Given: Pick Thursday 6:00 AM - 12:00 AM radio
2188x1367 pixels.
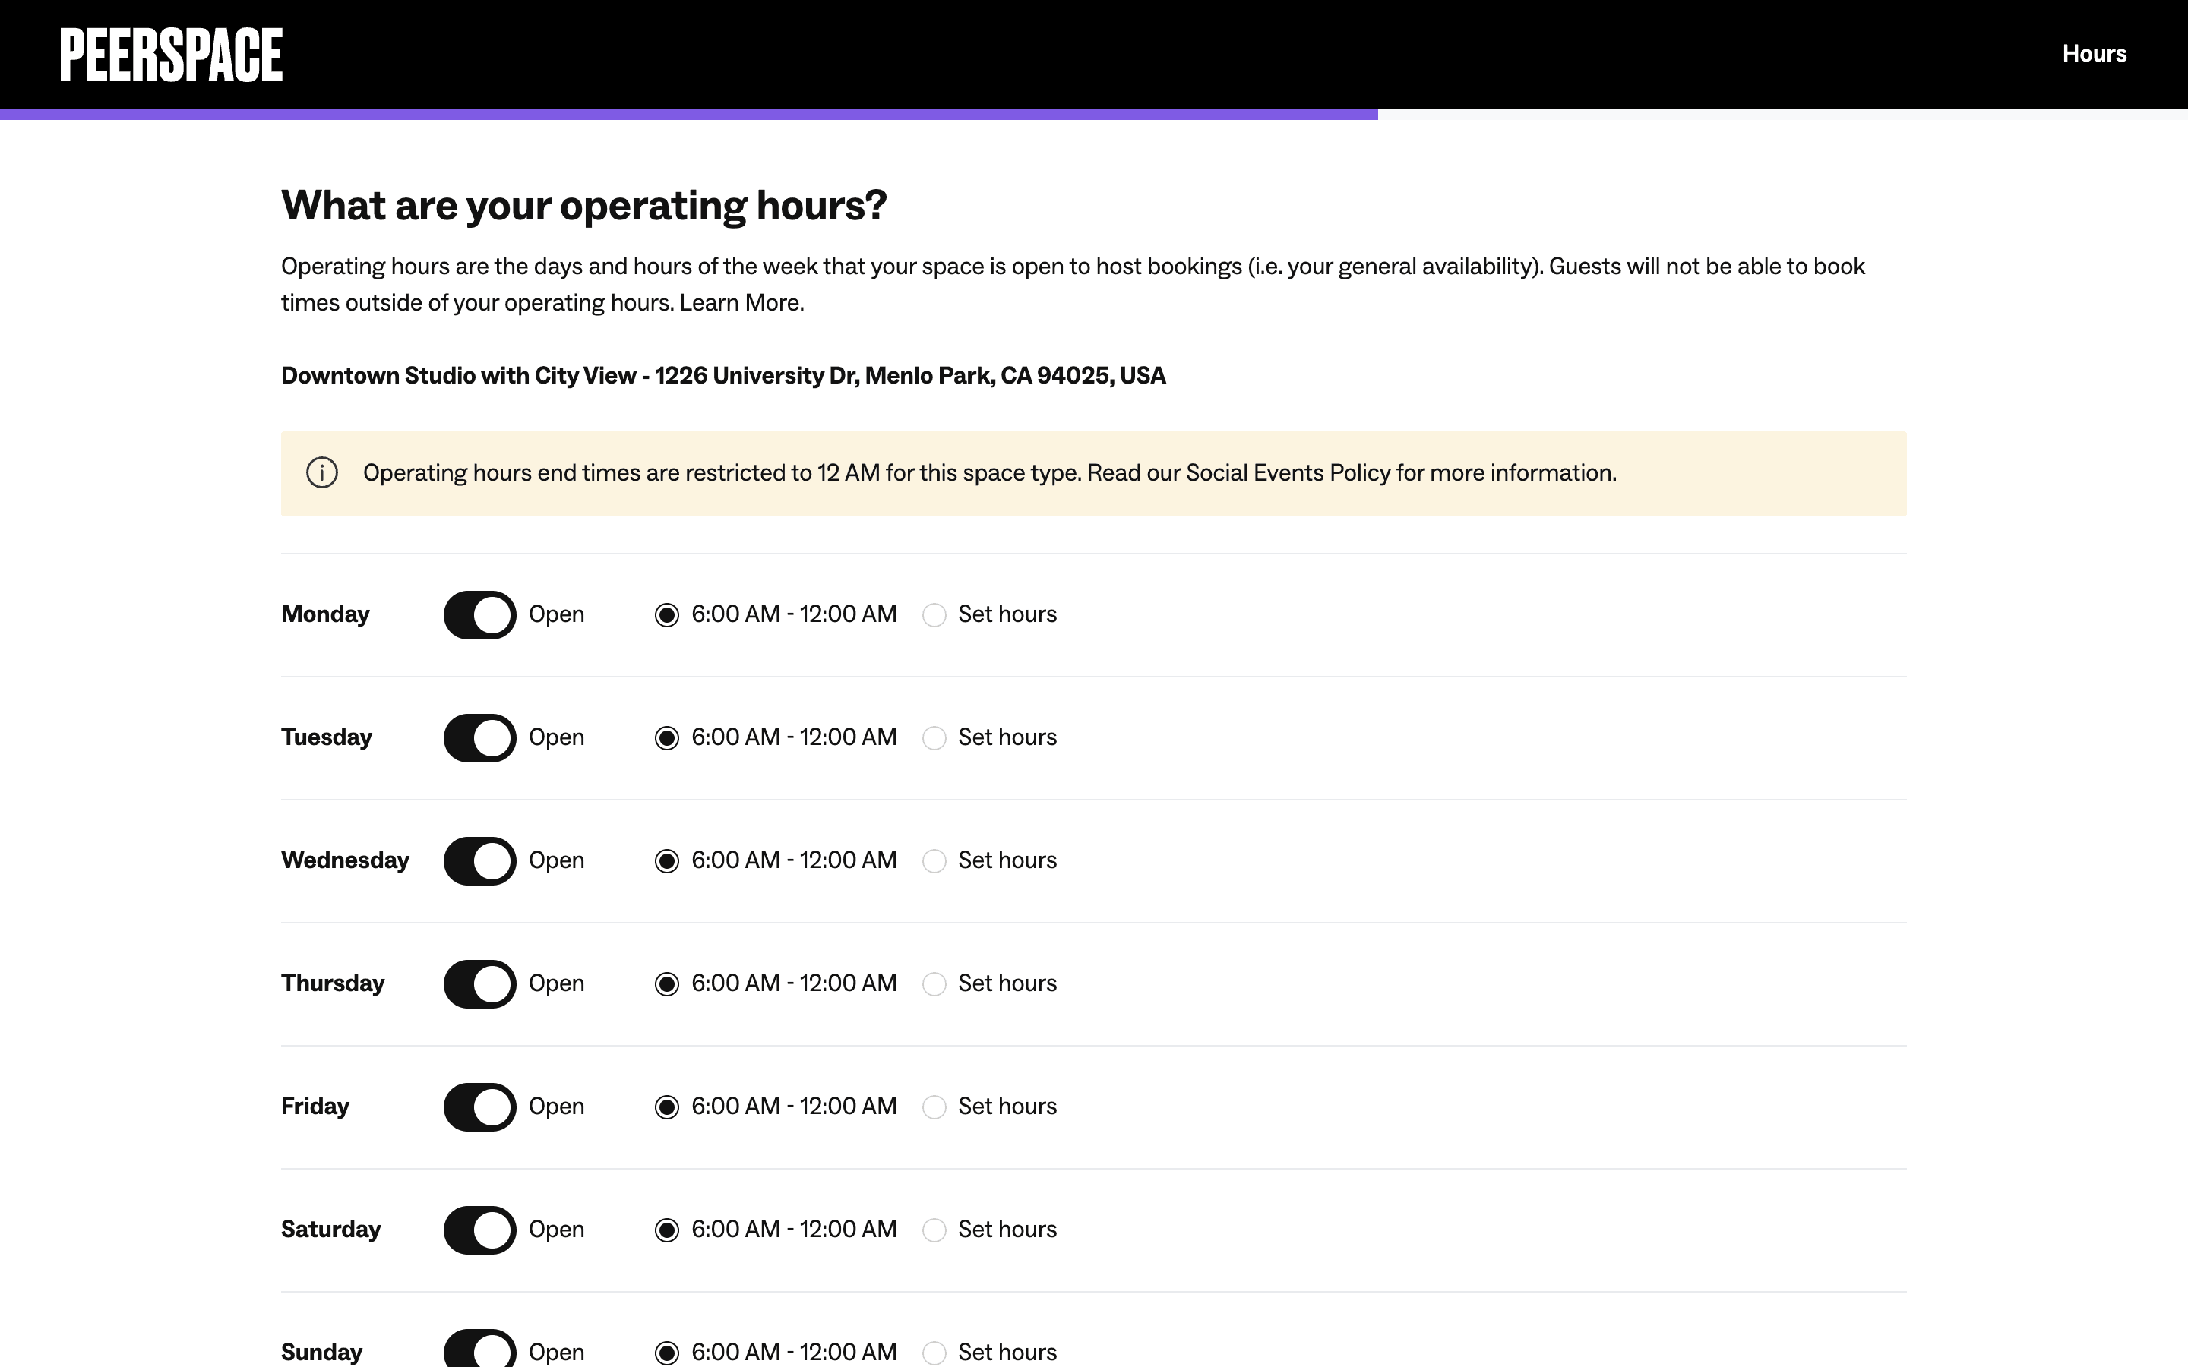Looking at the screenshot, I should pos(667,984).
